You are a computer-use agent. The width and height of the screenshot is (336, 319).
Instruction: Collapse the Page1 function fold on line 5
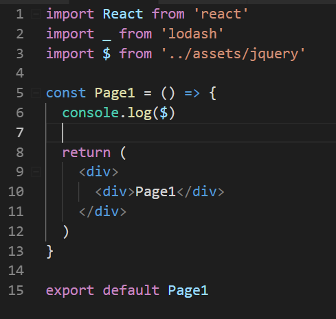[x=36, y=93]
